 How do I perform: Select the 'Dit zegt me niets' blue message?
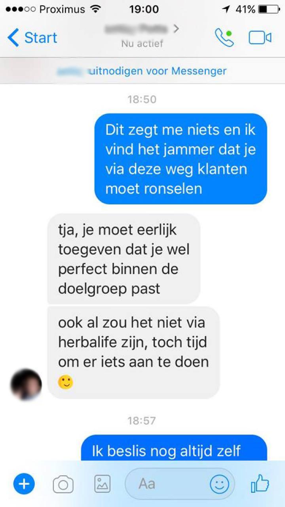click(180, 159)
